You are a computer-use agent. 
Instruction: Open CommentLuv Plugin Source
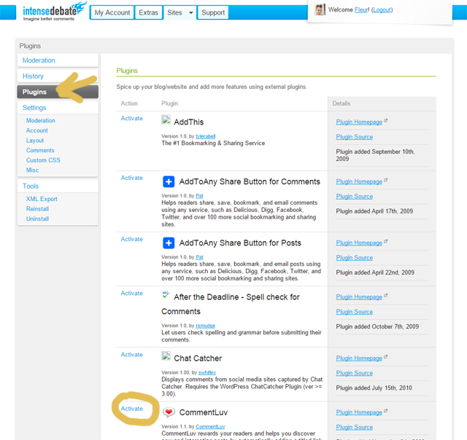pos(355,427)
